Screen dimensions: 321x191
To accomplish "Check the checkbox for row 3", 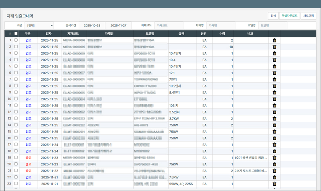I will click(x=16, y=53).
